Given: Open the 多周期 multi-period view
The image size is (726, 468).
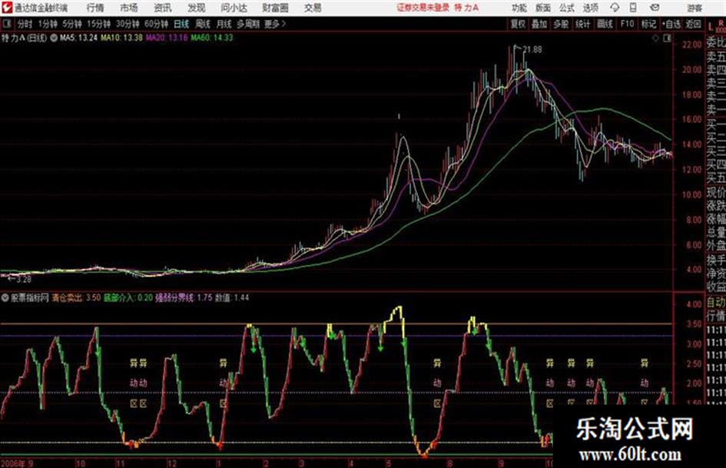Looking at the screenshot, I should tap(248, 24).
